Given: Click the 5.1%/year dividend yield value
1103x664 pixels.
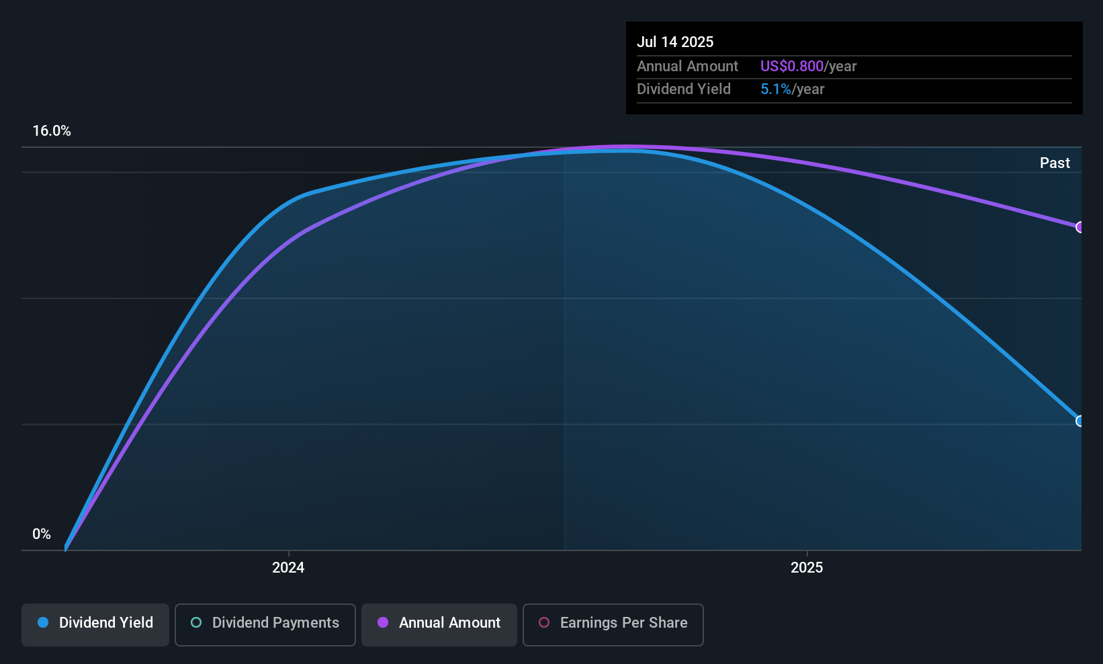Looking at the screenshot, I should tap(792, 89).
